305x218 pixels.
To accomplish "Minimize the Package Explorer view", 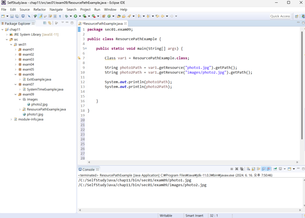I will pos(67,23).
